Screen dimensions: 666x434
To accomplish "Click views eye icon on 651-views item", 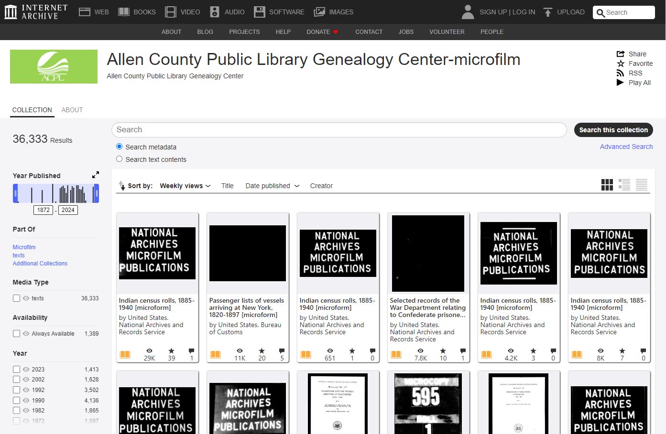I will pos(330,351).
